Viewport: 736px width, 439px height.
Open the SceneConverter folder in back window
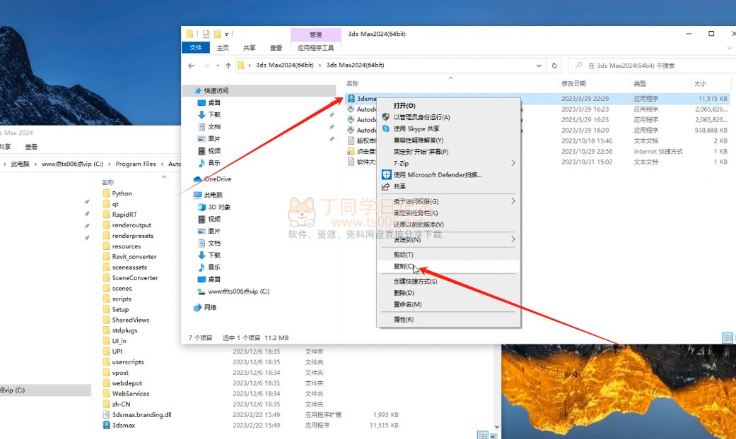click(x=135, y=278)
